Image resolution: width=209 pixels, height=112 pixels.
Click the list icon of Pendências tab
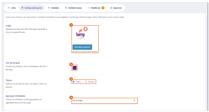click(x=88, y=8)
